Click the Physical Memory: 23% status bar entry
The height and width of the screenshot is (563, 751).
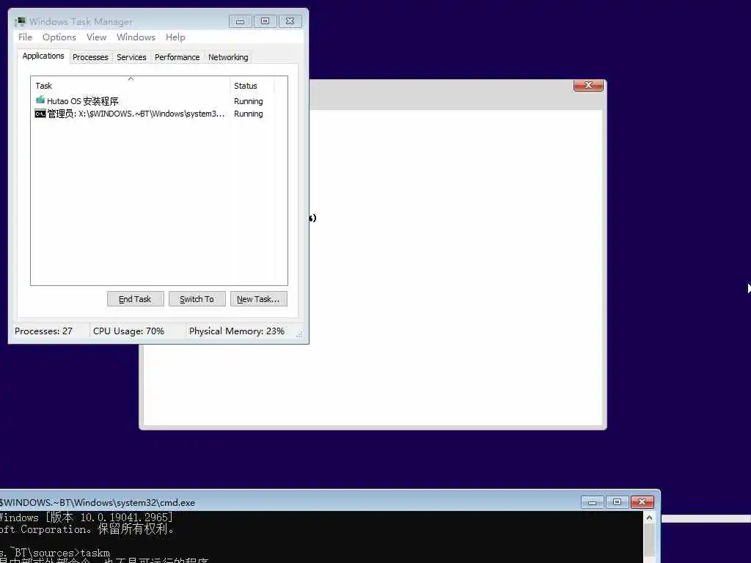click(237, 331)
